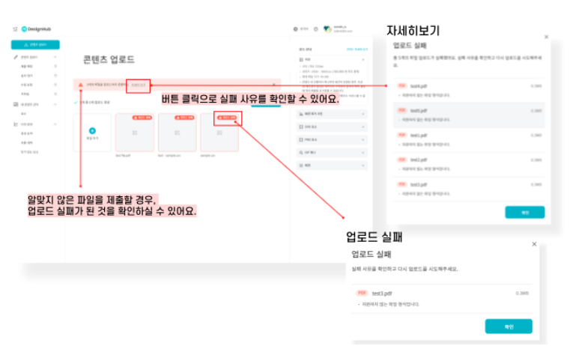Open the globe language selector in header
Viewport: 573px width, 346px height.
300,29
